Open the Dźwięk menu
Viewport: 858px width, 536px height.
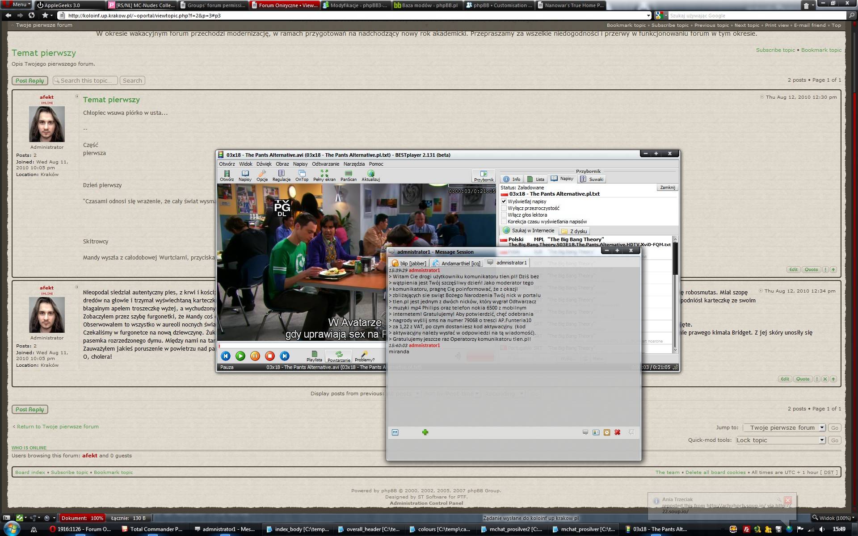[264, 164]
